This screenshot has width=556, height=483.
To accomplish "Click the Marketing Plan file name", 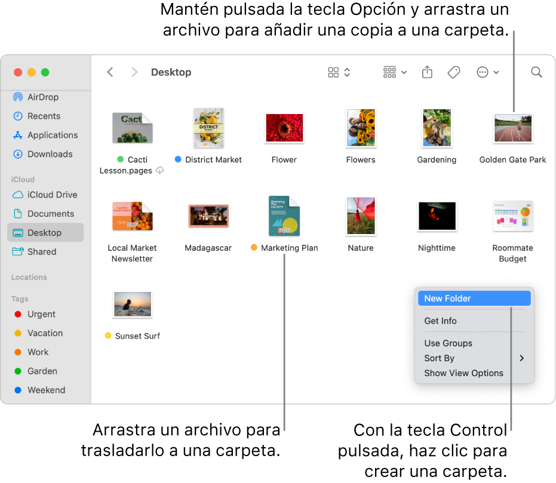I will coord(289,248).
